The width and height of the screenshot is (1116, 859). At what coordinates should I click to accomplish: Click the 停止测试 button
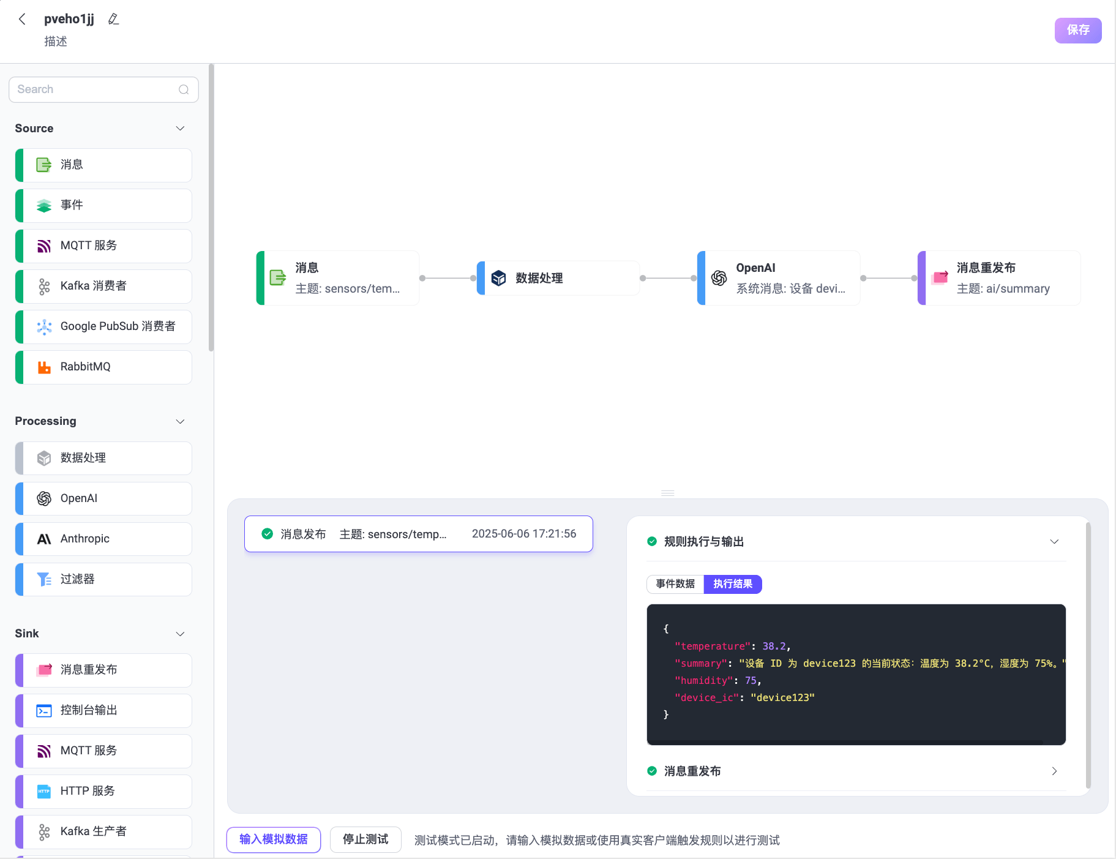(x=365, y=839)
